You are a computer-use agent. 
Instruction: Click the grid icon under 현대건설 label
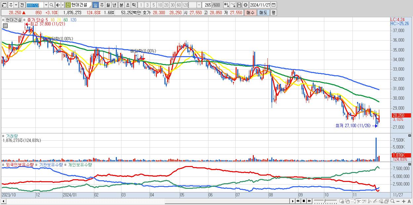[x=5, y=25]
